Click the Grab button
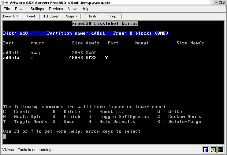 [92, 16]
